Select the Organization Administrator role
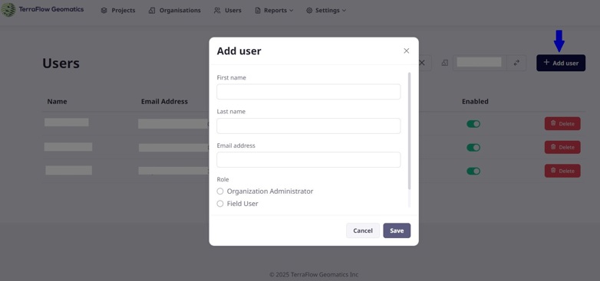This screenshot has height=281, width=600. [x=220, y=191]
